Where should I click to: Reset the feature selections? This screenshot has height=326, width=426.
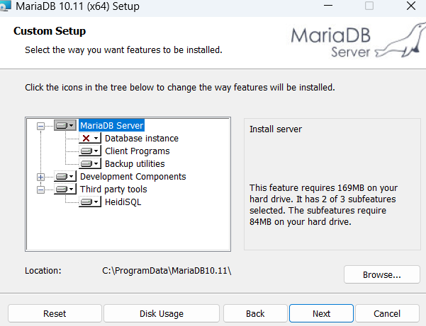[55, 313]
